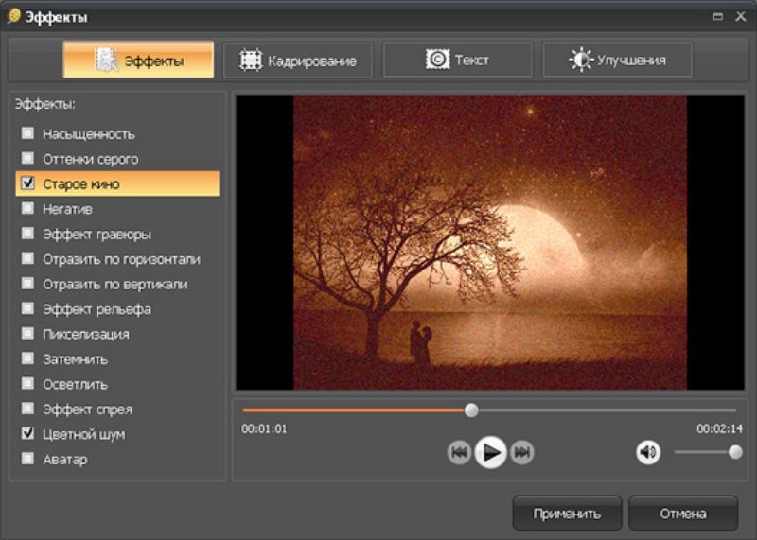Mute audio using the speaker icon
The image size is (757, 540).
click(648, 452)
